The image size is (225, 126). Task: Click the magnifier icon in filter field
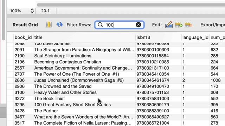[x=100, y=25]
